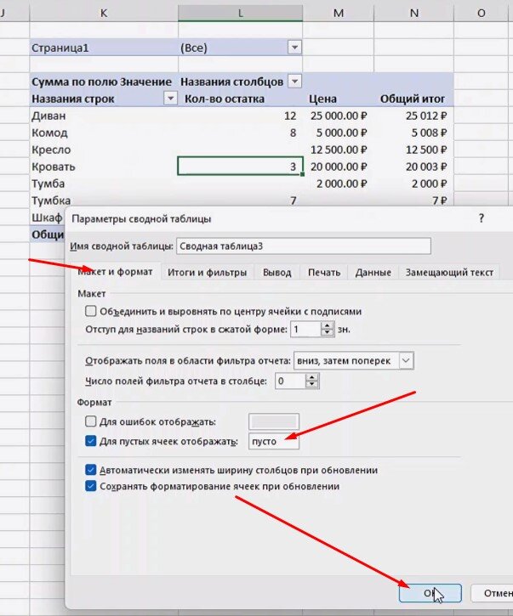Click the 'Кол-во остатка' column header cell
The width and height of the screenshot is (513, 616).
tap(241, 99)
